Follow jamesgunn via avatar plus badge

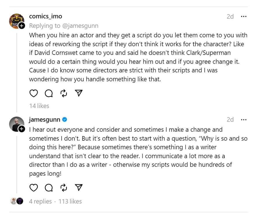[x=22, y=129]
